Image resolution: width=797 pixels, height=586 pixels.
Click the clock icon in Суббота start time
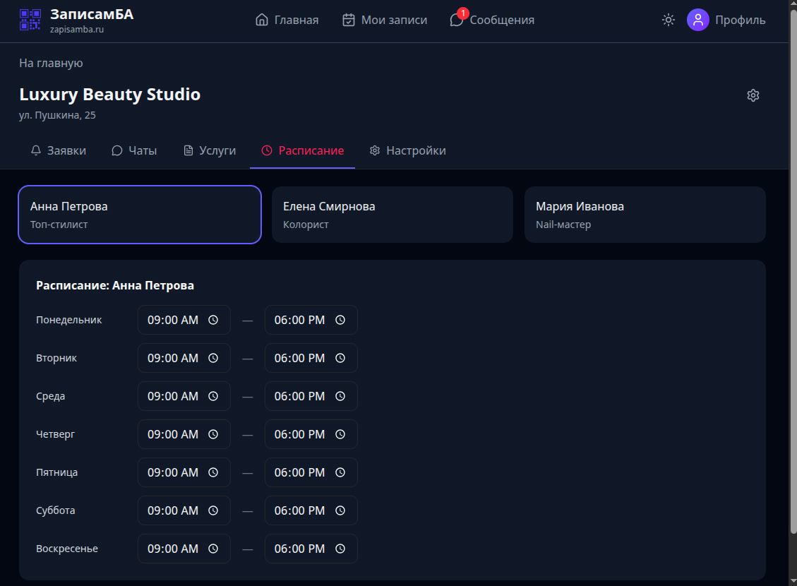tap(213, 510)
